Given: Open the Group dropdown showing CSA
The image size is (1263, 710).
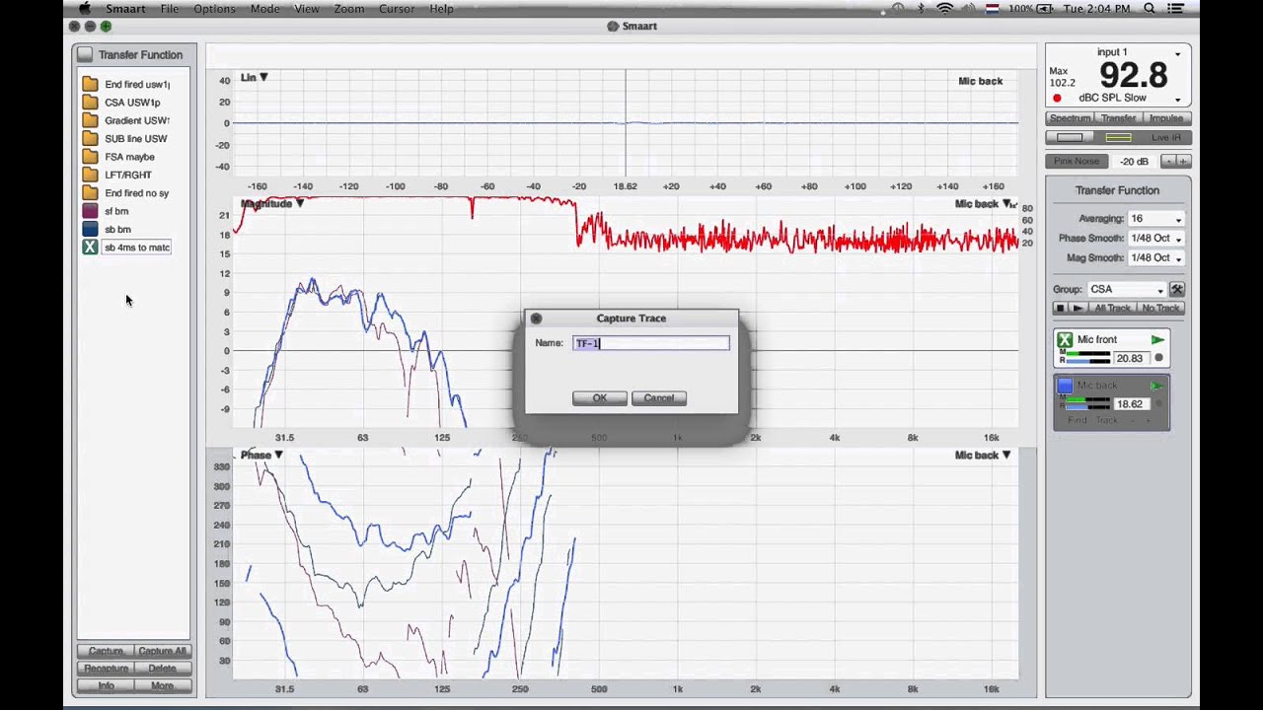Looking at the screenshot, I should pos(1127,289).
